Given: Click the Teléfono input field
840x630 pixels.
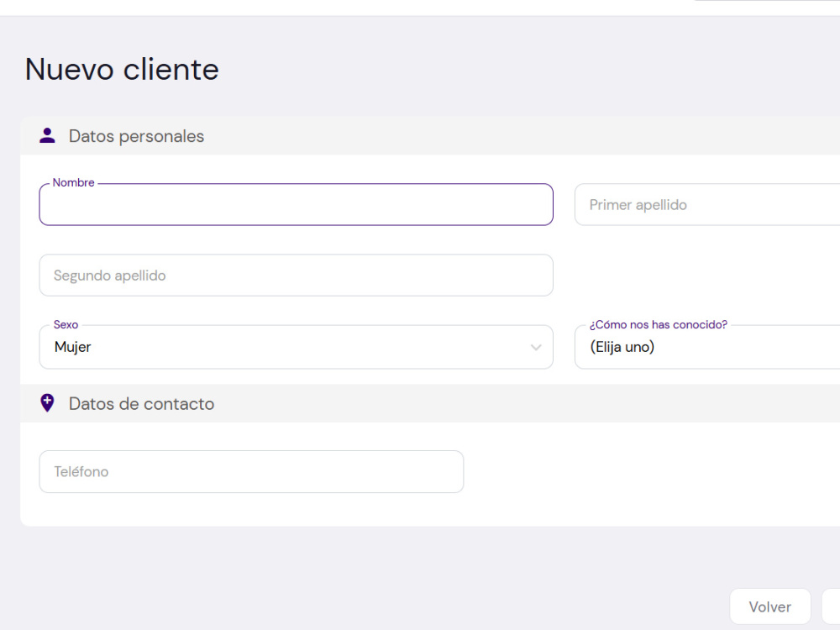Looking at the screenshot, I should [251, 472].
